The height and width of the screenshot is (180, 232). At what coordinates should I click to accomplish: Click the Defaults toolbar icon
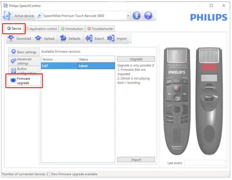[63, 38]
